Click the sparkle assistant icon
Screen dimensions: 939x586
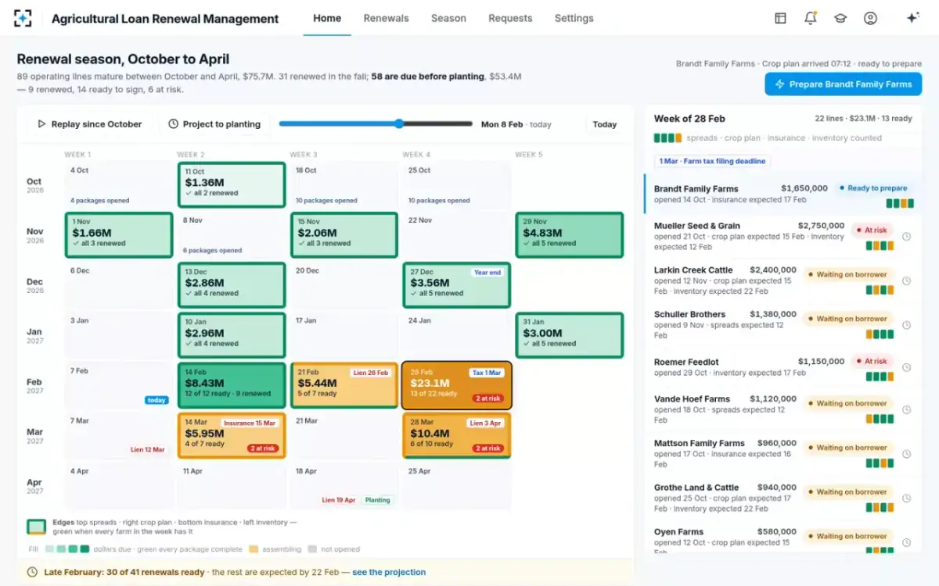coord(912,18)
